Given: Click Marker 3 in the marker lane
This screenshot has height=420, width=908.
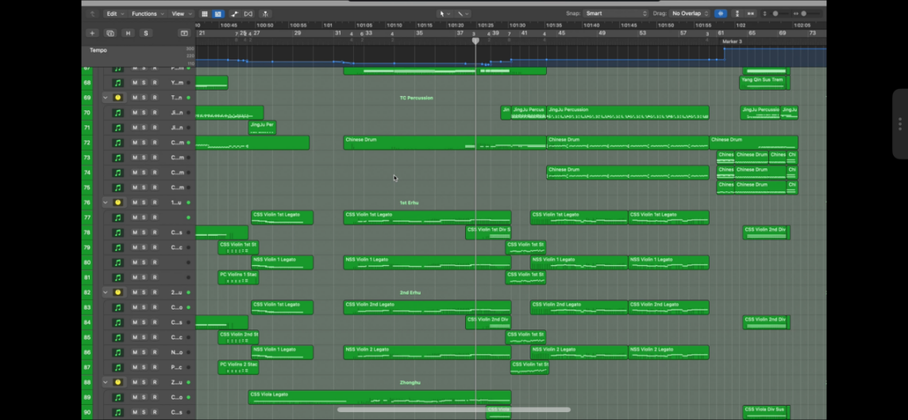Looking at the screenshot, I should pos(732,41).
